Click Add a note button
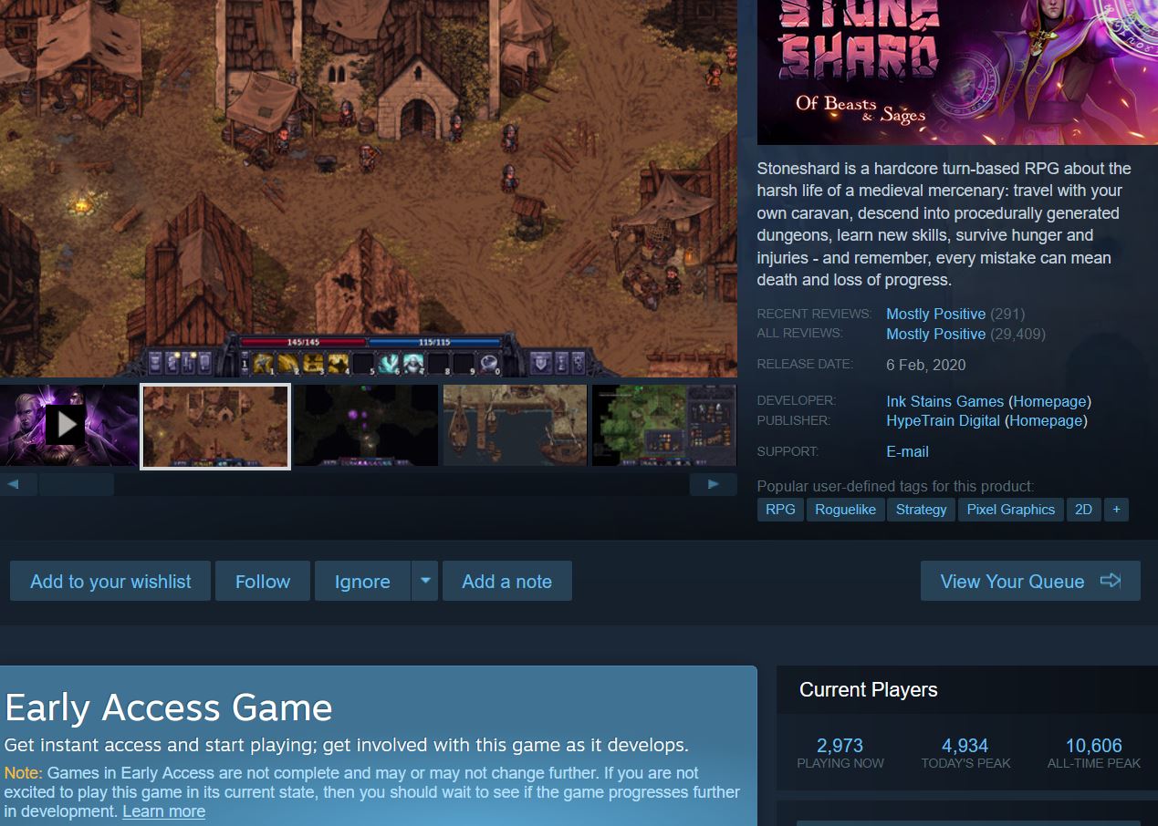Viewport: 1158px width, 826px height. pos(506,582)
